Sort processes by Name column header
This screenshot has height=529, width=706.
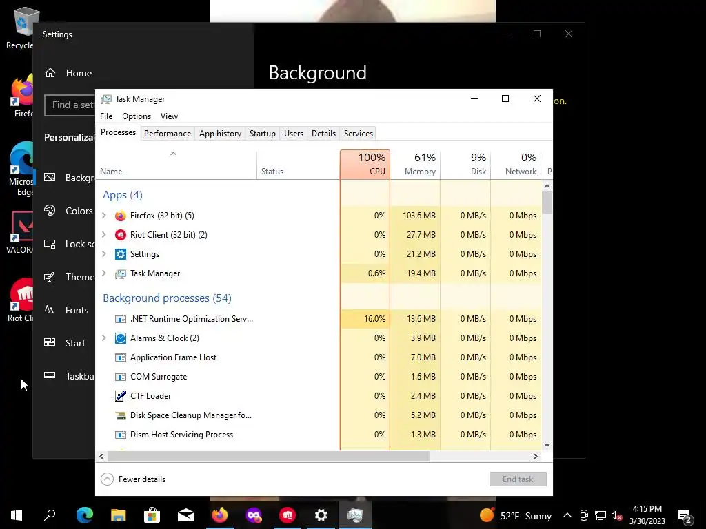(x=176, y=164)
